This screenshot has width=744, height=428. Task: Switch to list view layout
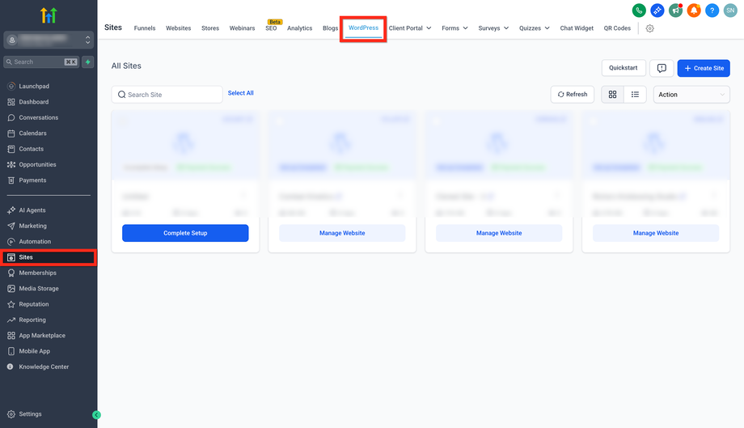click(635, 95)
